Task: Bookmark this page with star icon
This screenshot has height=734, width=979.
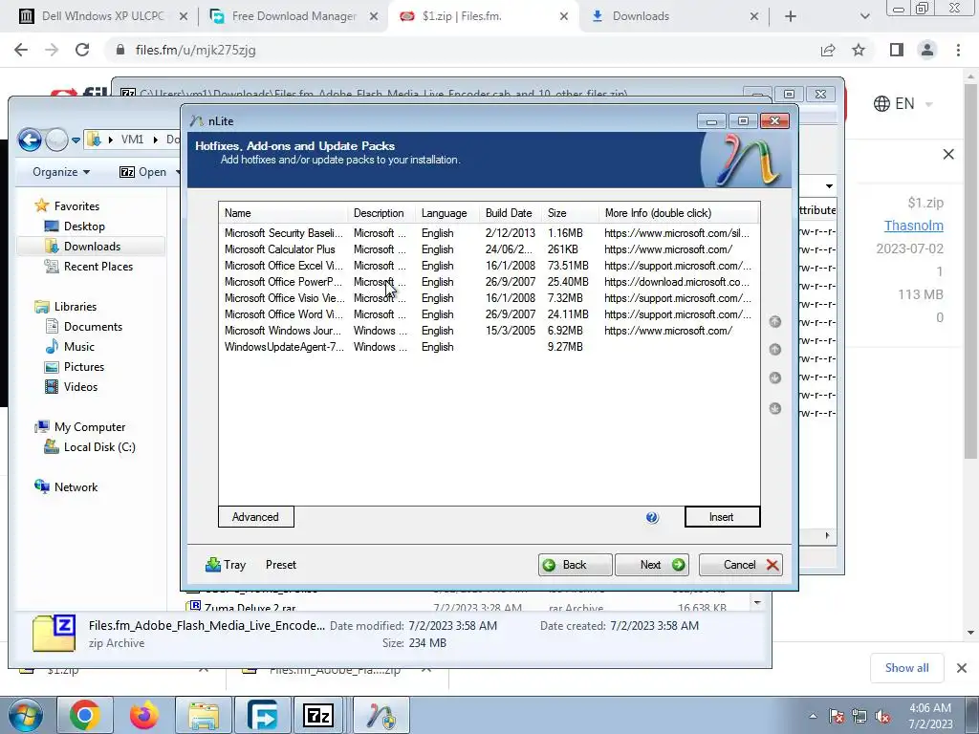Action: (x=859, y=50)
